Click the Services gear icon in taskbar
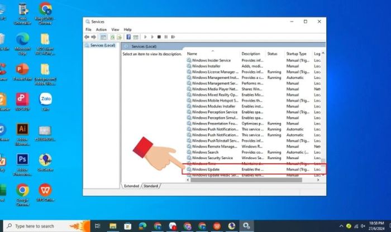 pyautogui.click(x=247, y=226)
